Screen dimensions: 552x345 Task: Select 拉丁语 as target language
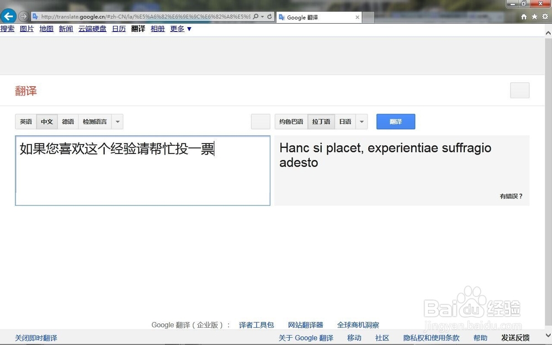[321, 122]
